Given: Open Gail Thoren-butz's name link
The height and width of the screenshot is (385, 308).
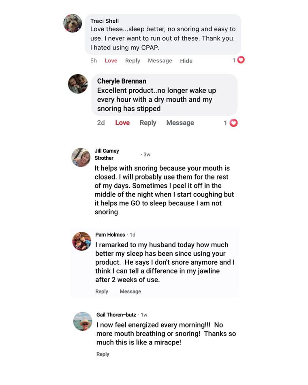Looking at the screenshot, I should (x=116, y=315).
